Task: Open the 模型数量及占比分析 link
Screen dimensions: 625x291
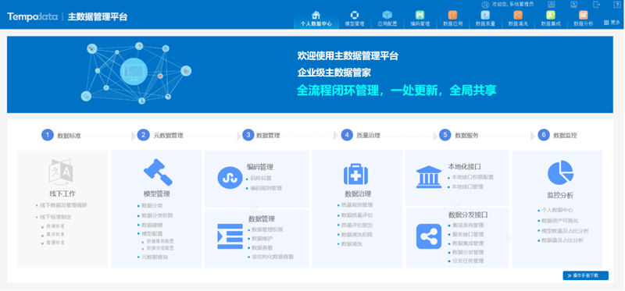Action: pos(565,231)
